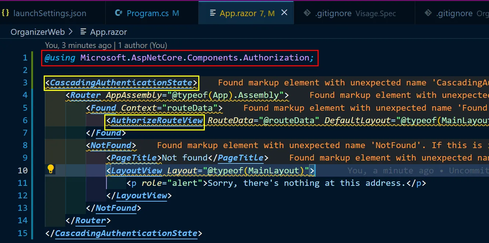Click line number 1 in the gutter

25,58
